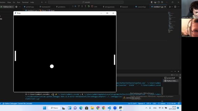The height and width of the screenshot is (111, 198).
Task: Change indentation via Spaces: 4
Action: pos(141,104)
